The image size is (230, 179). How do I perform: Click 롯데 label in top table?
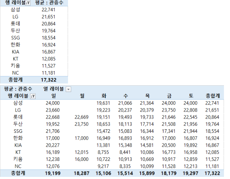point(15,24)
